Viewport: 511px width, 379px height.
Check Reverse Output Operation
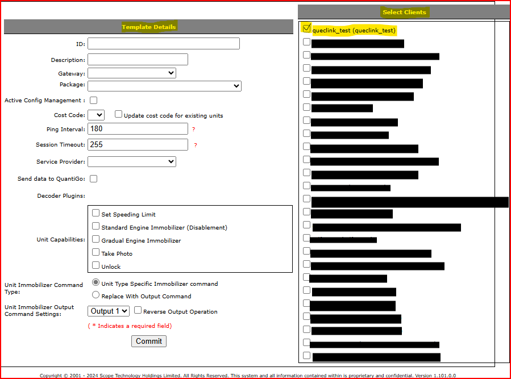tap(138, 310)
